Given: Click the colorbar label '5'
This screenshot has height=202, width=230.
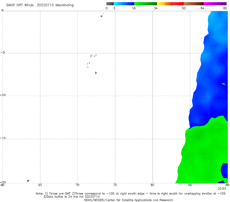Looking at the screenshot, I should click(114, 8).
